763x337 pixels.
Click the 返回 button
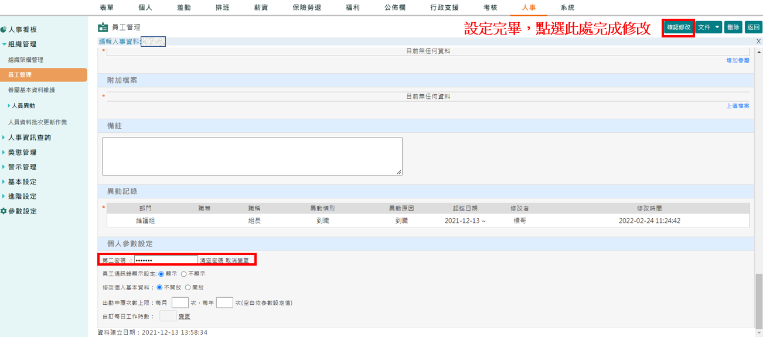coord(753,27)
